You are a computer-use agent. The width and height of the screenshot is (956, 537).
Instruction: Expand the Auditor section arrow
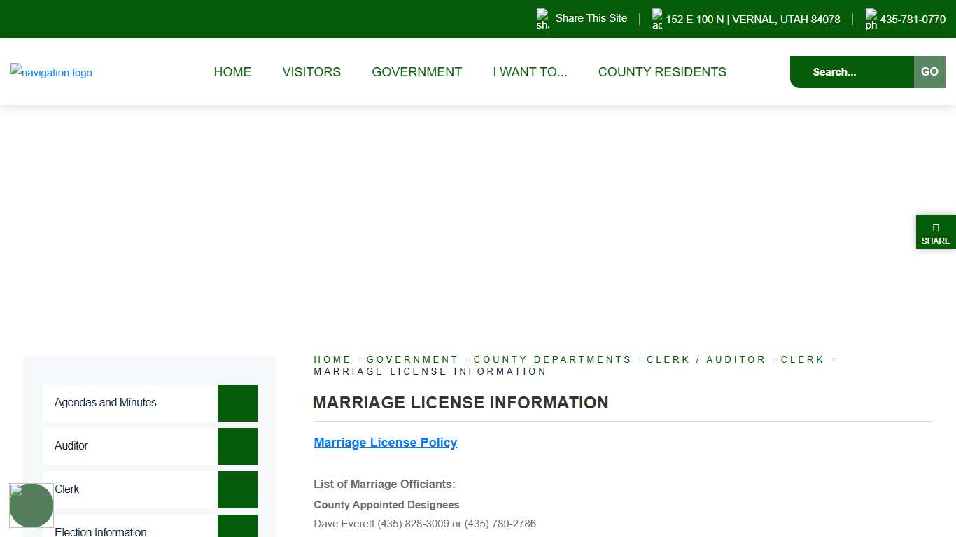coord(237,446)
